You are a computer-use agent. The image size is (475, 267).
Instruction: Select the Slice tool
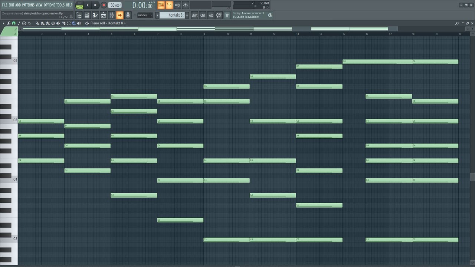pos(63,23)
